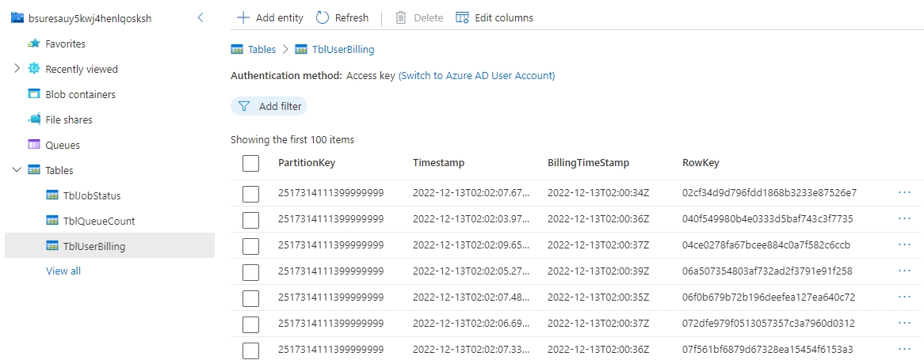This screenshot has height=360, width=924.
Task: Click Switch to Azure AD User Account link
Action: click(476, 76)
